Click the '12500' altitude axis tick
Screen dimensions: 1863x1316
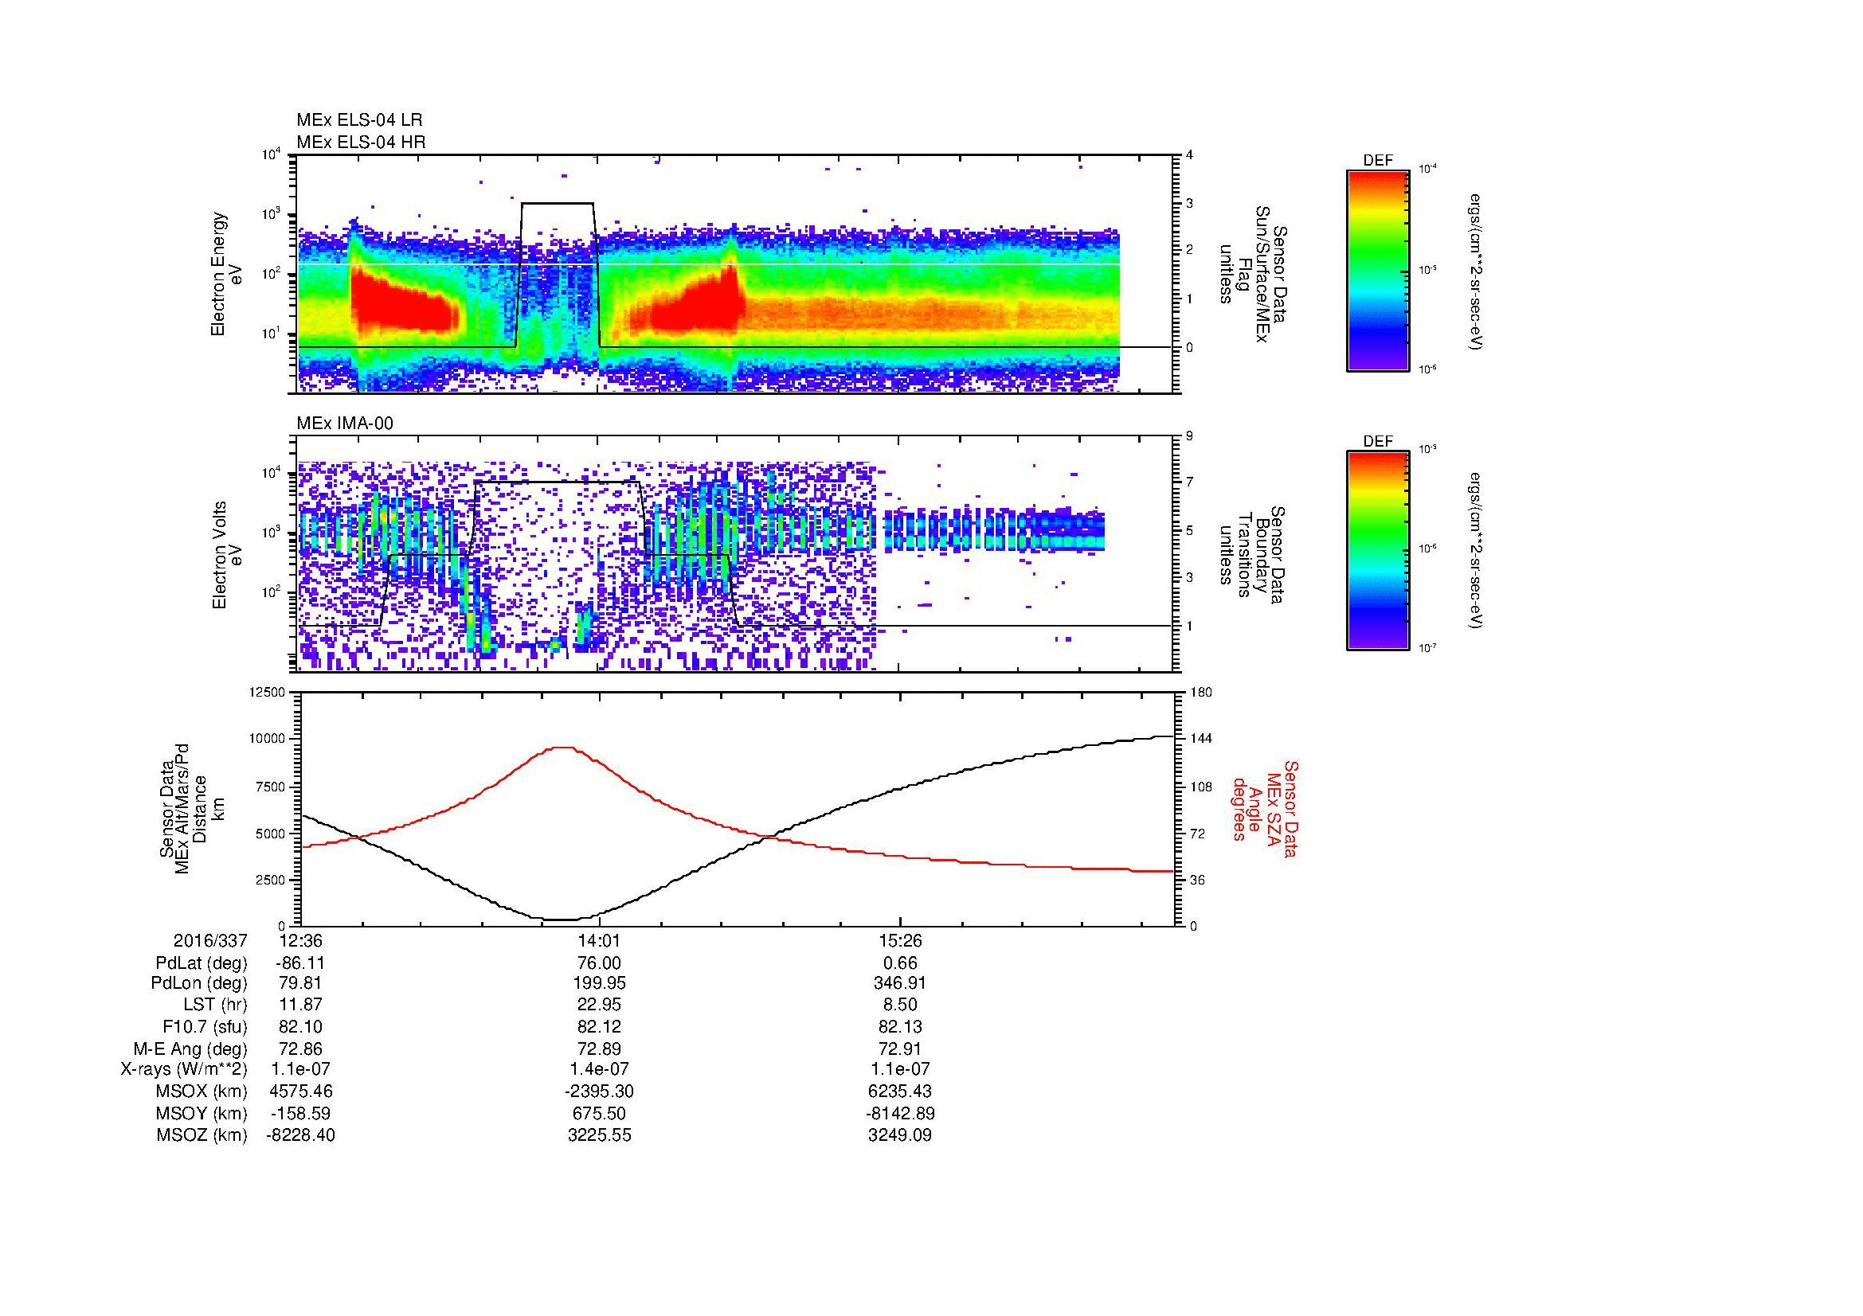(x=267, y=692)
